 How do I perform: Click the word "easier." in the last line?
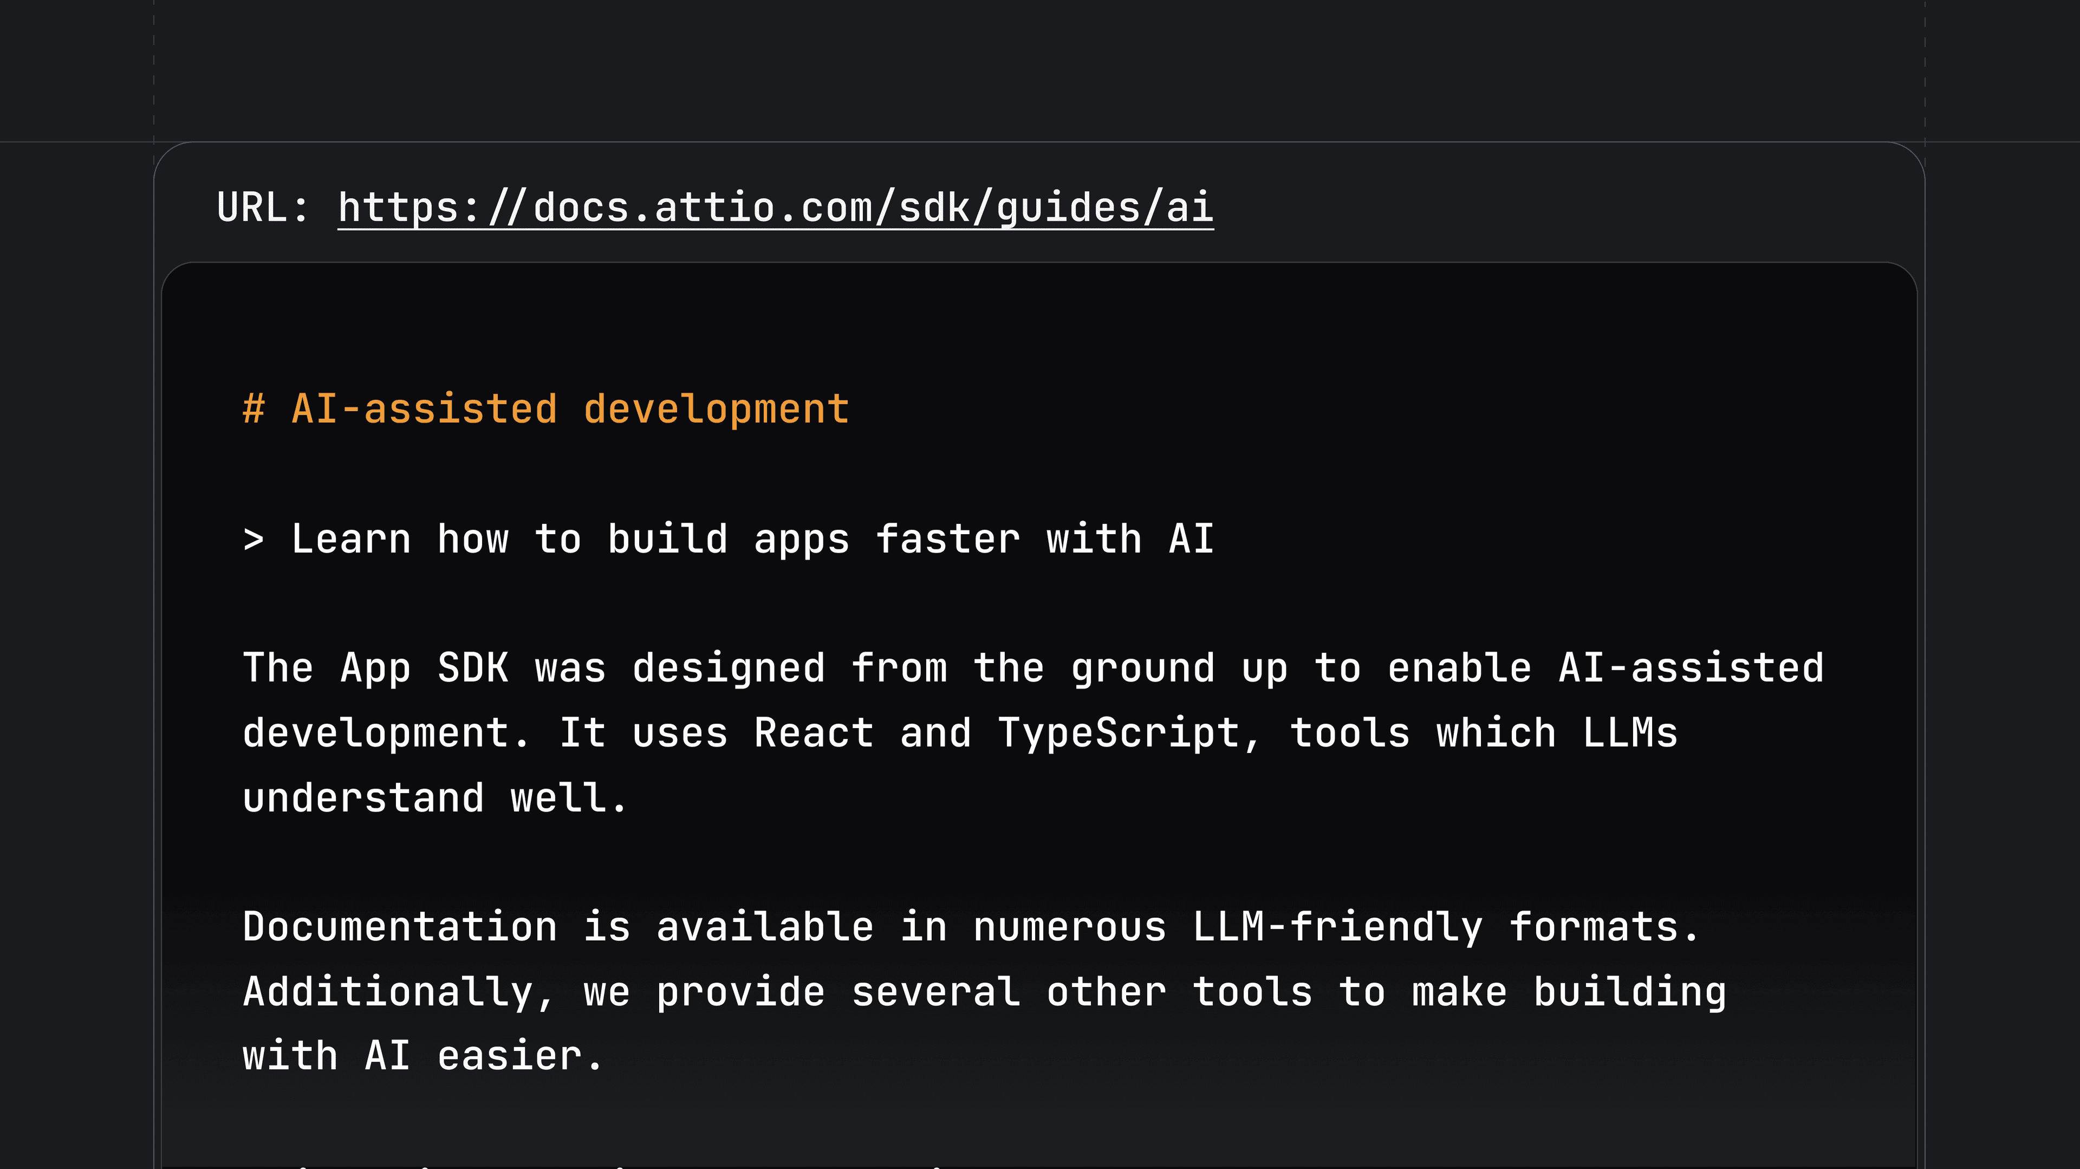[x=520, y=1056]
